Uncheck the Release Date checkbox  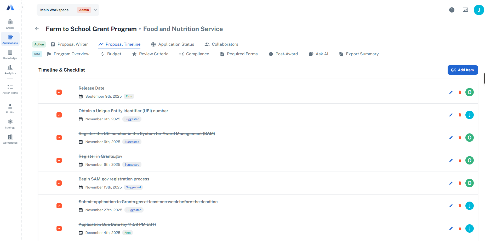(x=59, y=92)
